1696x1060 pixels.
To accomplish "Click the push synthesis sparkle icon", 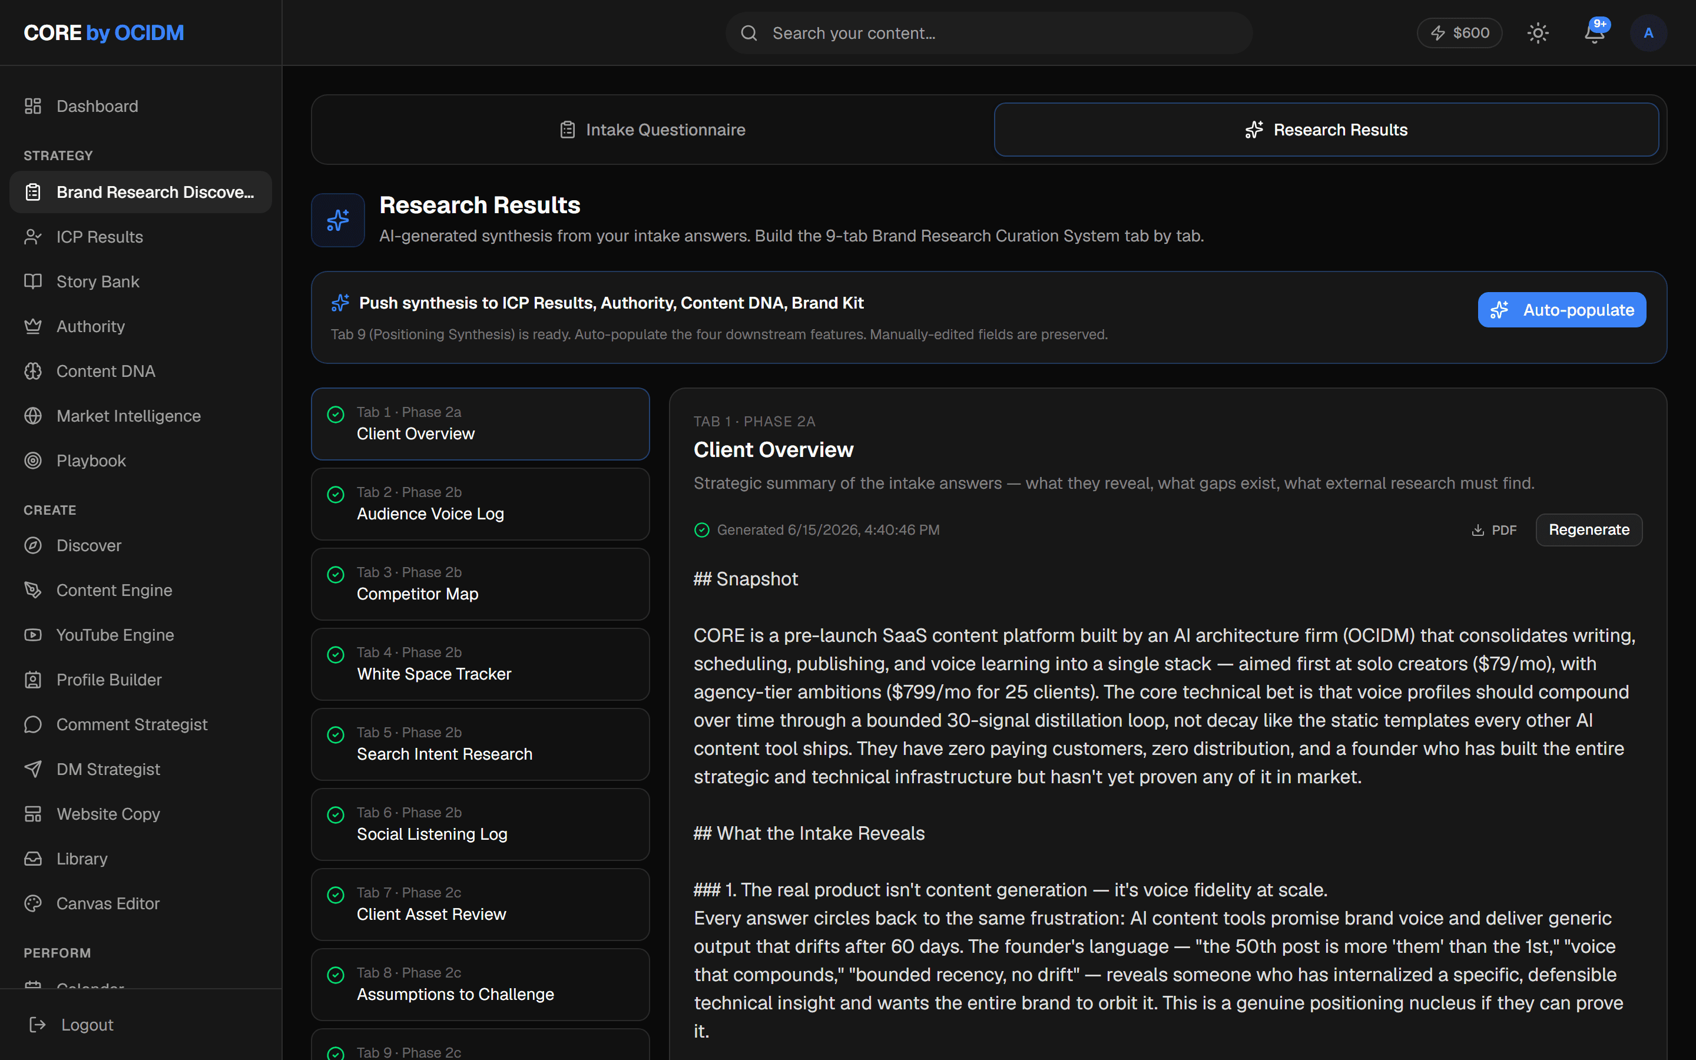I will click(x=340, y=303).
